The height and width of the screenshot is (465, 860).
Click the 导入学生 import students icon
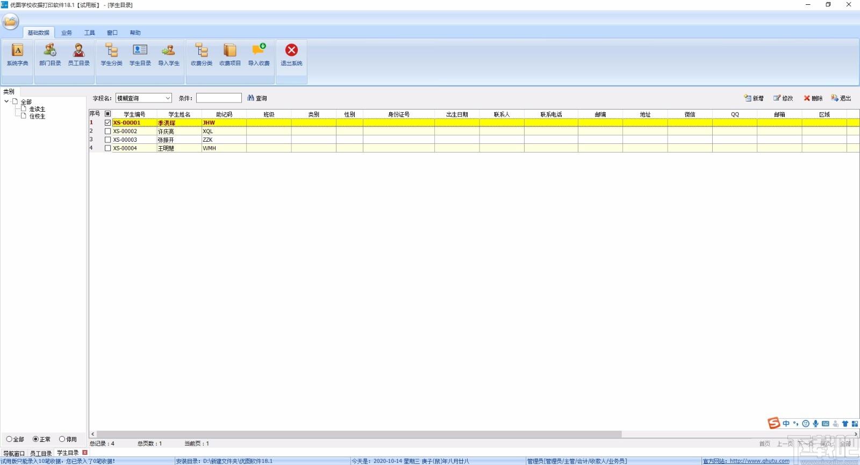(x=168, y=55)
